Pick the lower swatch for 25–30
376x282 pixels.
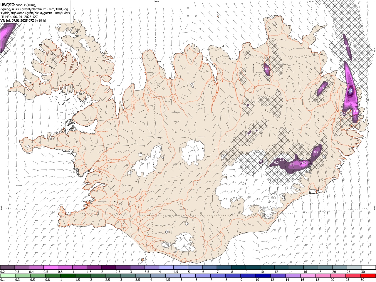coord(353,276)
